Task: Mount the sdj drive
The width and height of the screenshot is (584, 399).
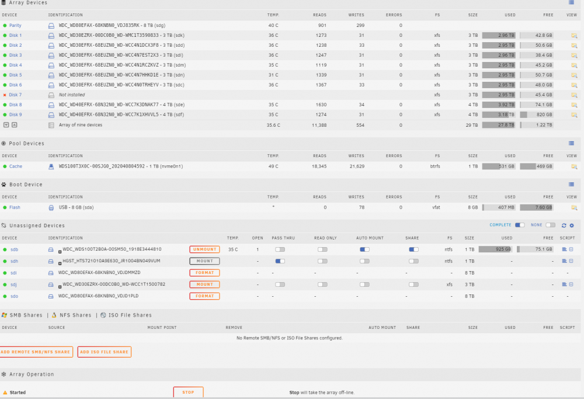Action: tap(204, 284)
